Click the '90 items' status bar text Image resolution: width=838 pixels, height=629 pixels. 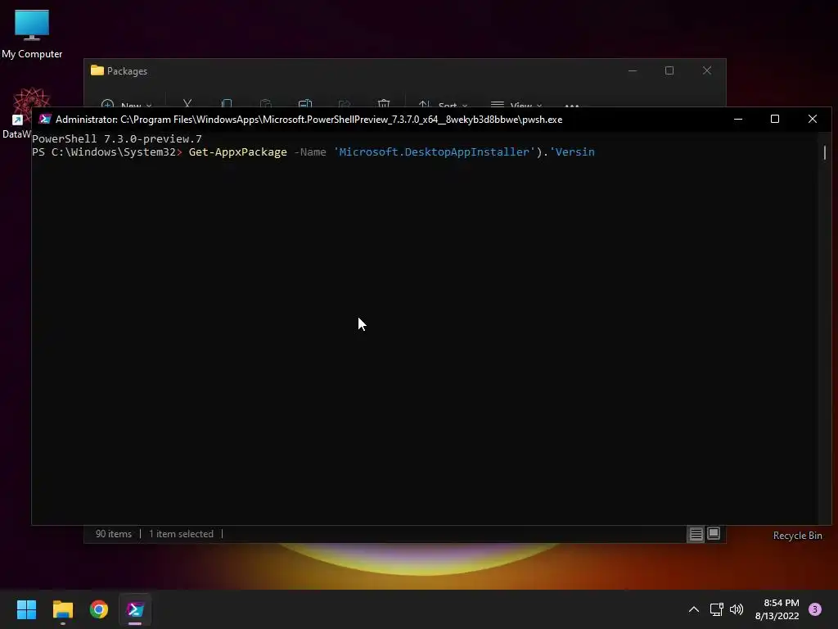point(113,534)
